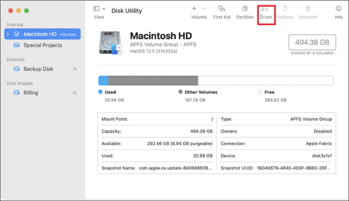Click the white Free bar segment

click(265, 80)
